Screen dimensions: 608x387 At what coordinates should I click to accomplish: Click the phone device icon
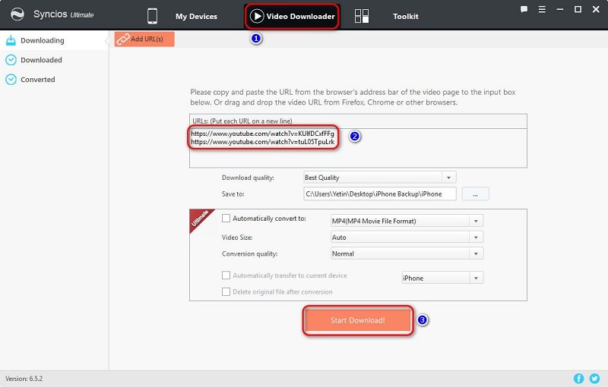pos(153,16)
